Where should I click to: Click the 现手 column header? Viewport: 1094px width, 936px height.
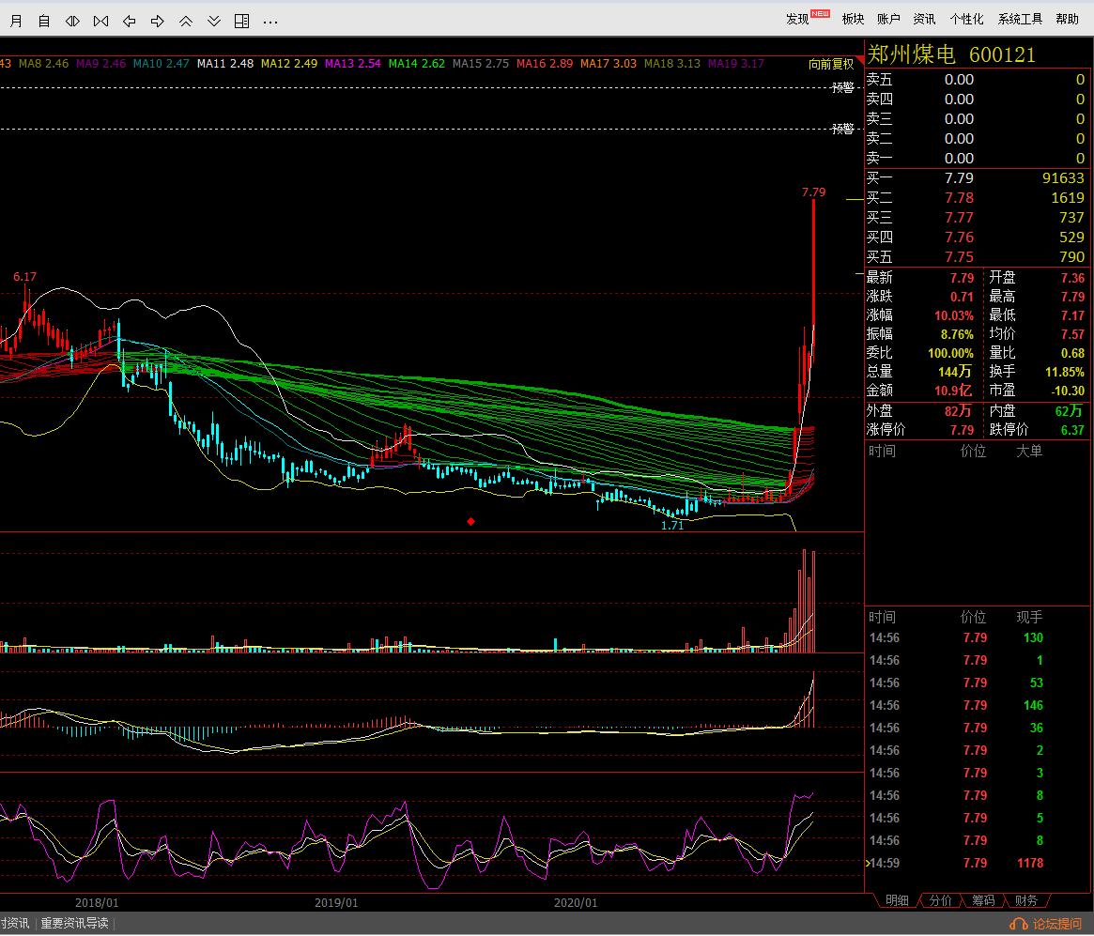[1029, 617]
